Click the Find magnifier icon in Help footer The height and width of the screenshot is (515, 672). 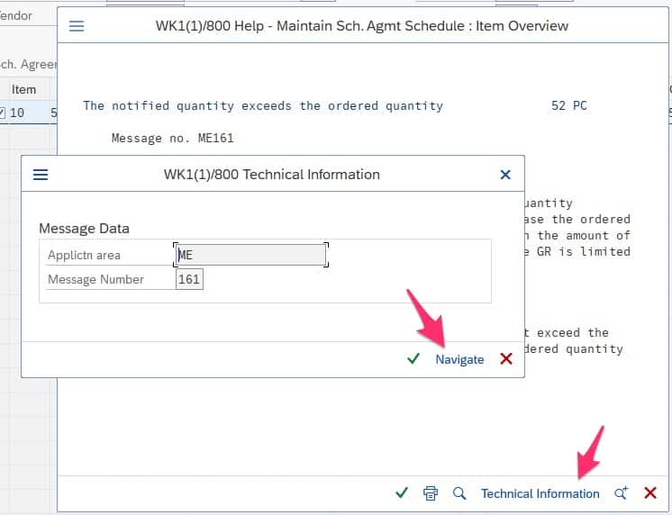[x=459, y=493]
